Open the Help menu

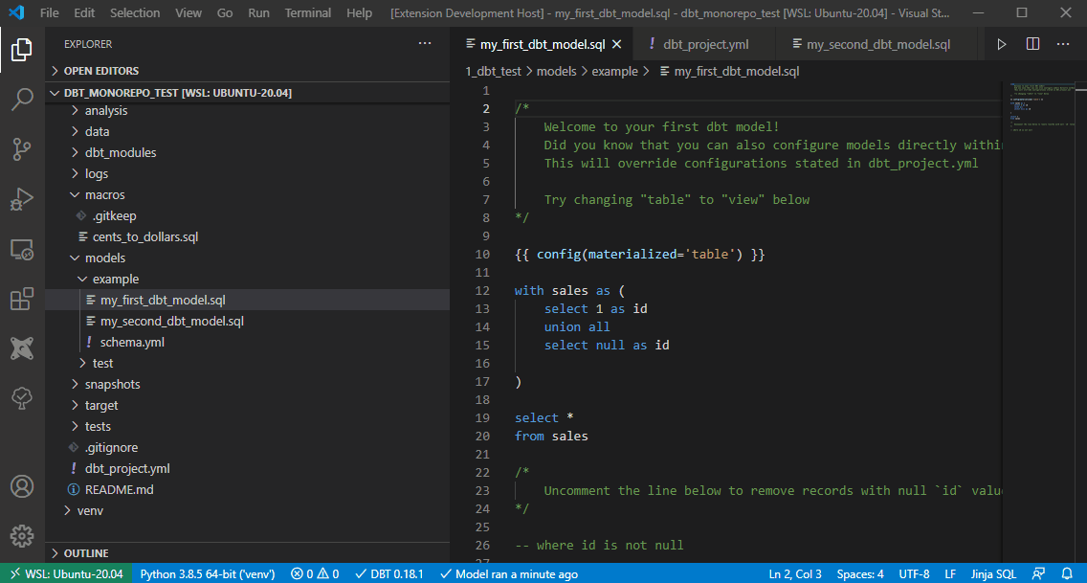(x=359, y=12)
